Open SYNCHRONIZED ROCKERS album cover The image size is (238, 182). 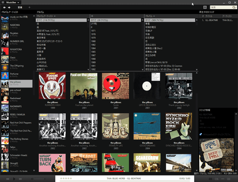click(x=179, y=126)
